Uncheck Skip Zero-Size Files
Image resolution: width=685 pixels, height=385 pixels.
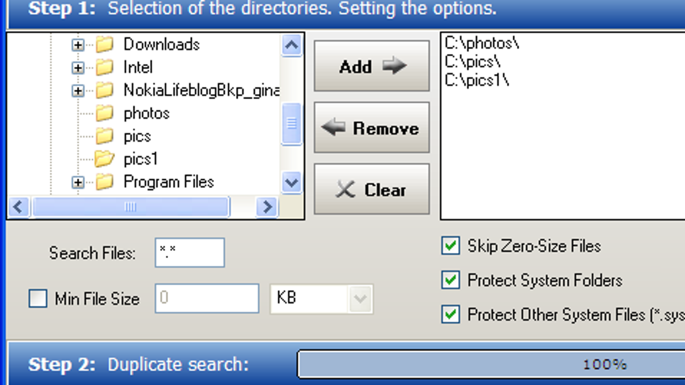(451, 246)
